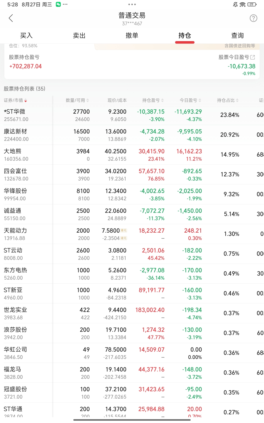This screenshot has width=264, height=423.
Task: Open the 冠盛股份 holding row
Action: click(132, 393)
